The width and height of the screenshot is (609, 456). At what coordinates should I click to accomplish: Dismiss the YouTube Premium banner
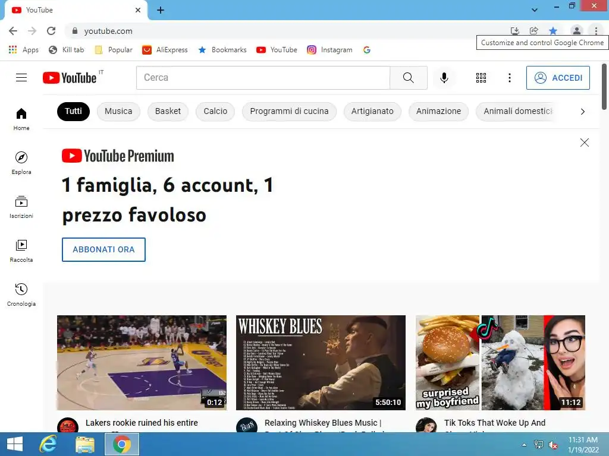click(x=584, y=142)
